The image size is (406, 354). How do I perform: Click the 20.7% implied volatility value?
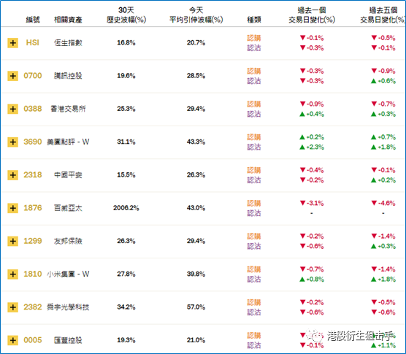pyautogui.click(x=196, y=42)
